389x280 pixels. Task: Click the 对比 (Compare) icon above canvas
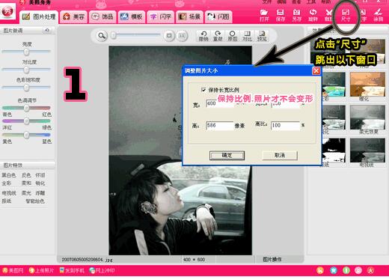pyautogui.click(x=247, y=36)
